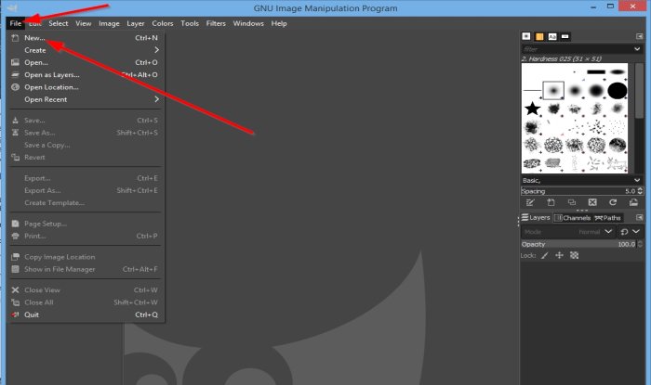Open the Tools menu
651x385 pixels.
click(190, 23)
